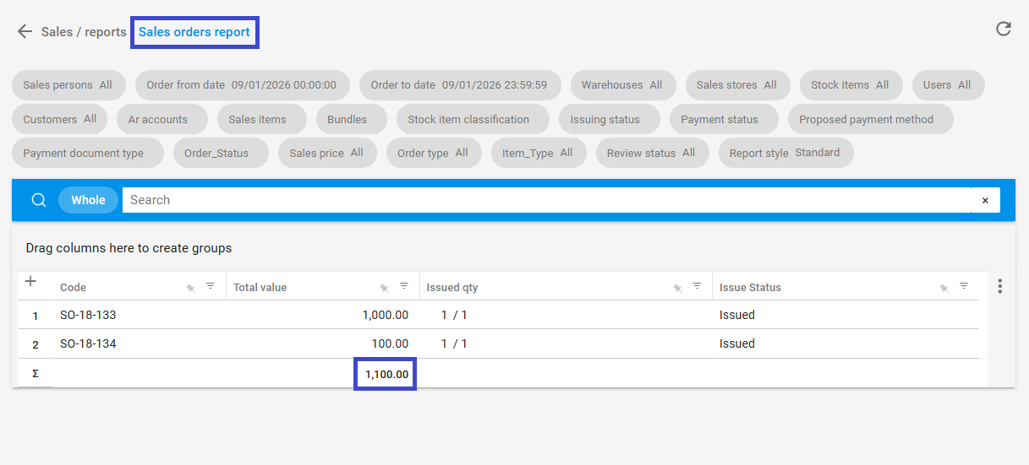Open the Total value column filter menu
This screenshot has width=1029, height=465.
(x=404, y=286)
